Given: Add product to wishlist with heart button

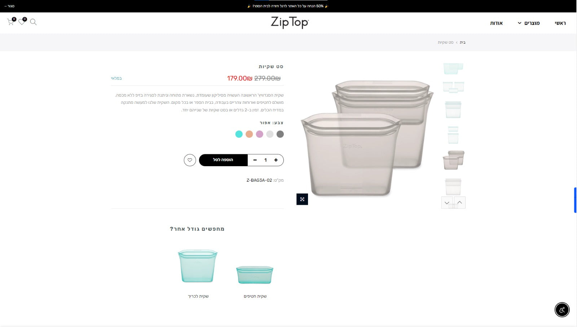Looking at the screenshot, I should click(190, 160).
